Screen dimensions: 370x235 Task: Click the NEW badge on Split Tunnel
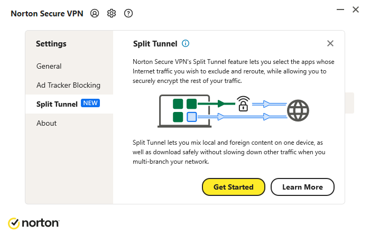(90, 104)
